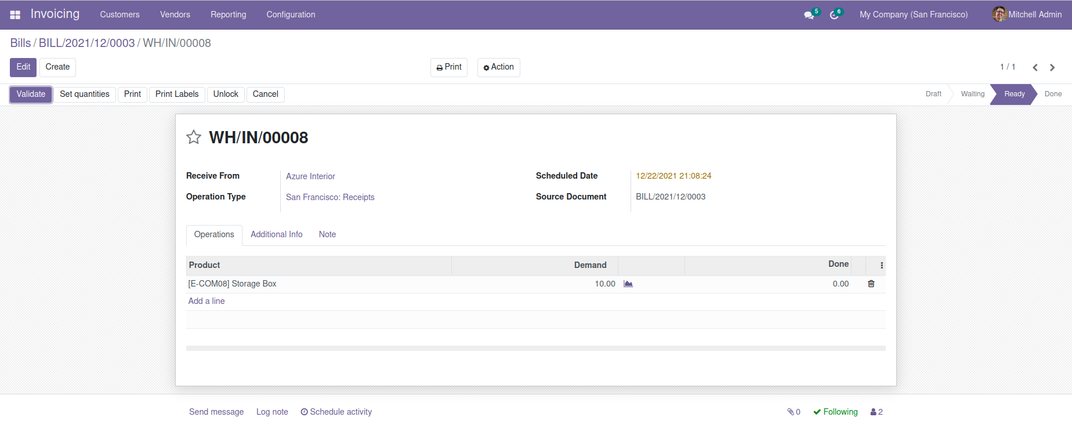Open the Reporting menu
Screen dimensions: 1072x435
228,14
